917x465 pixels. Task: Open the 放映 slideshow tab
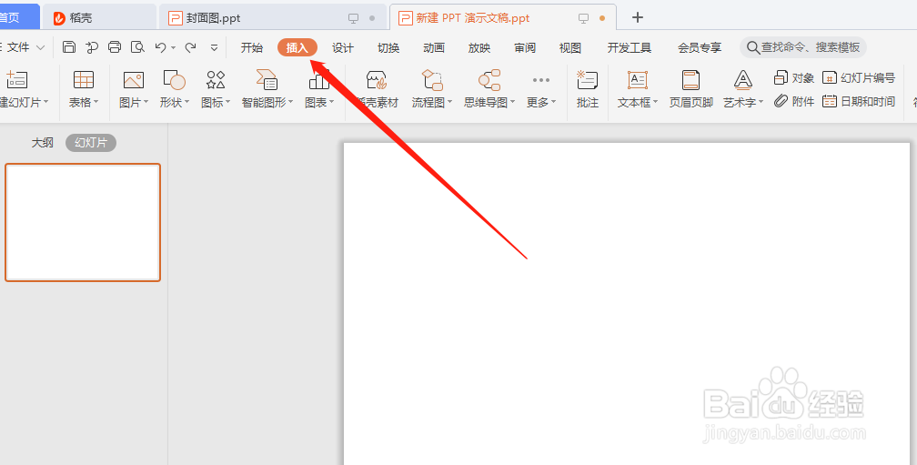(x=479, y=48)
